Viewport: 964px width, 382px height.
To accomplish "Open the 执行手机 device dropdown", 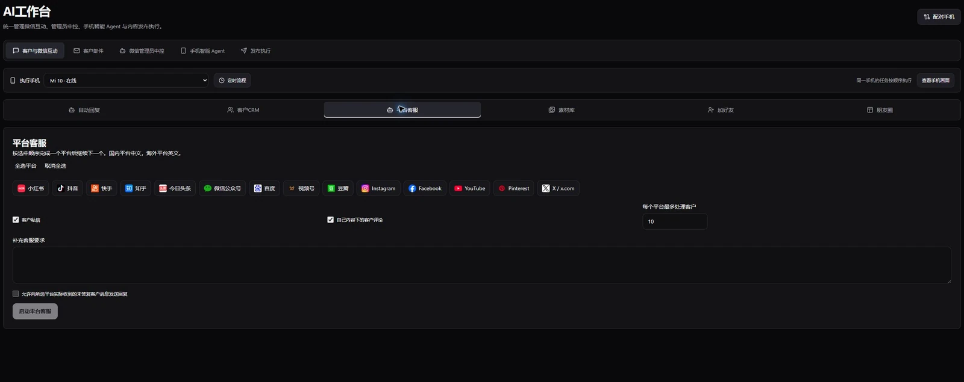I will [x=127, y=81].
